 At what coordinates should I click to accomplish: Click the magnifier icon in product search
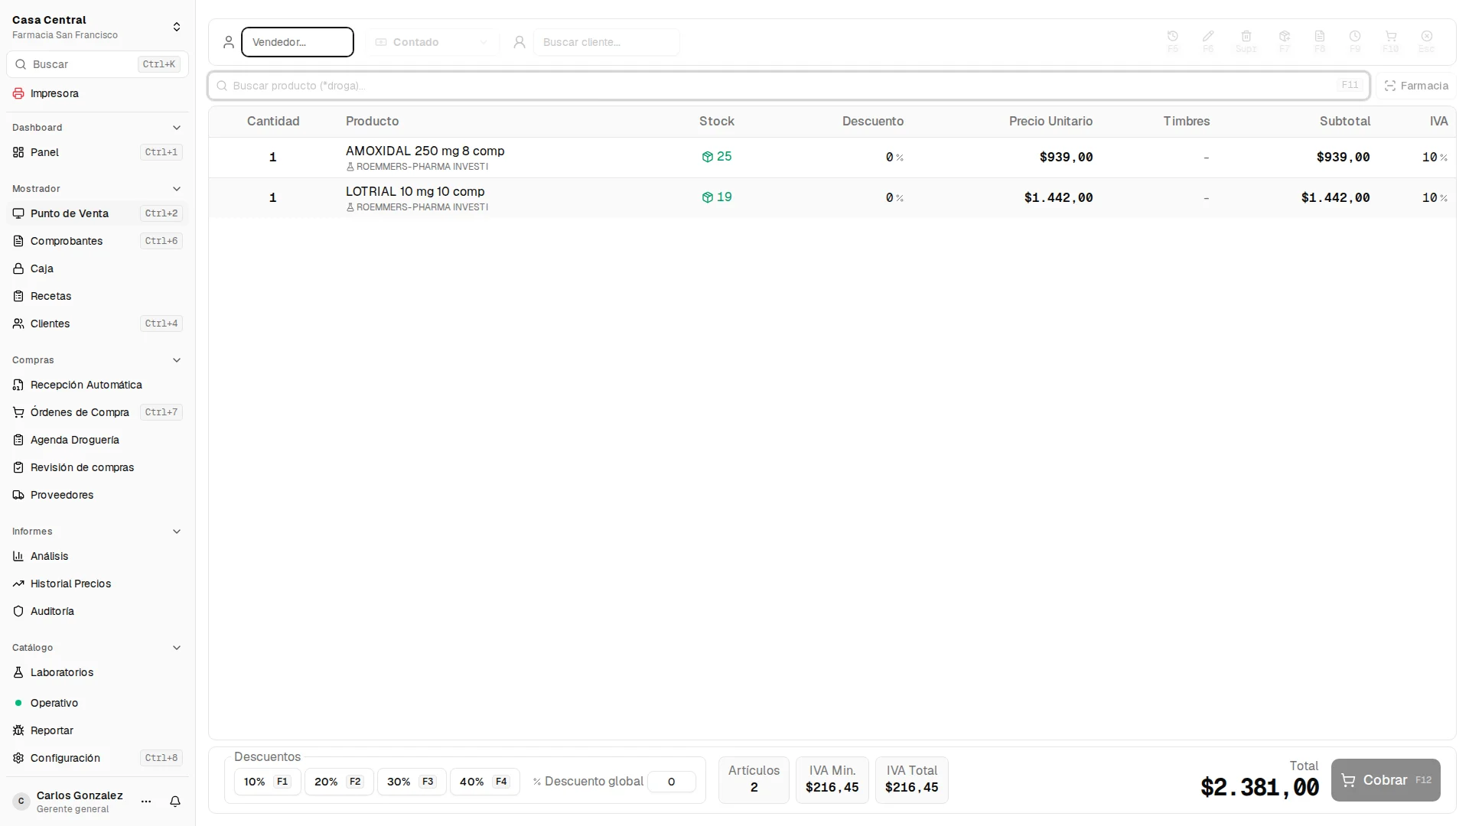pyautogui.click(x=222, y=86)
